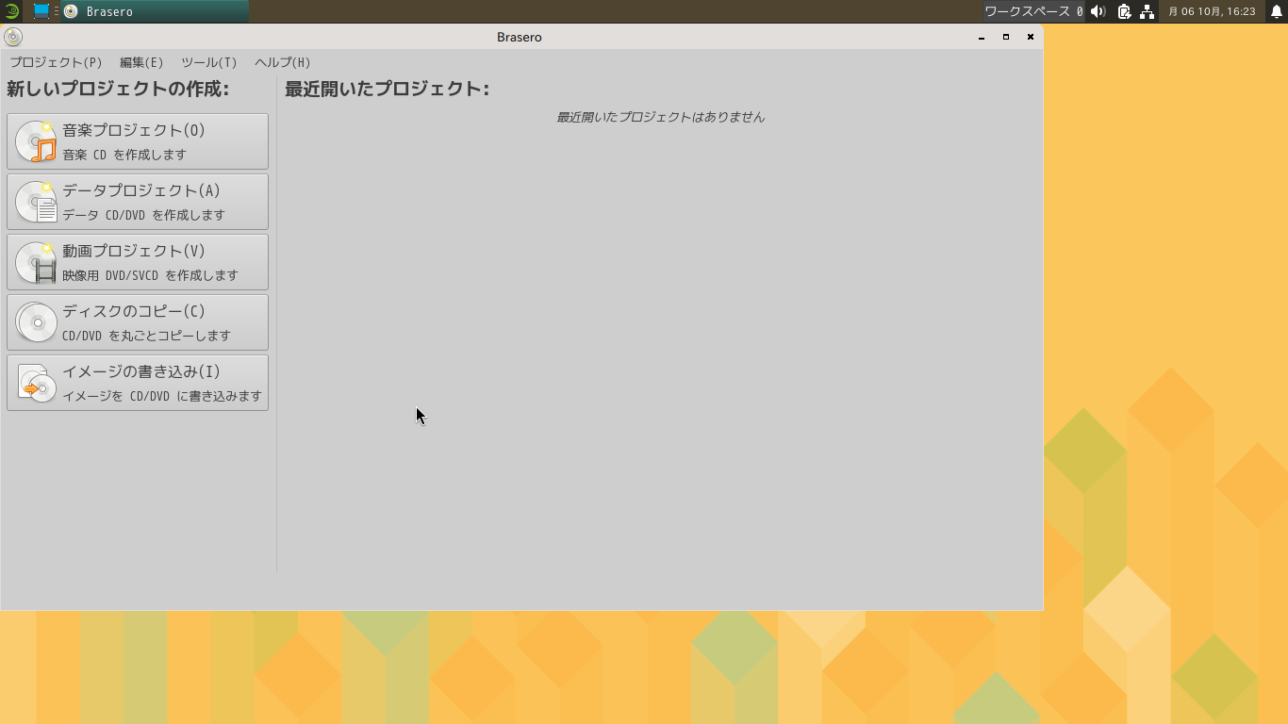Open the clock showing 16:23
This screenshot has height=724, width=1288.
(x=1212, y=11)
